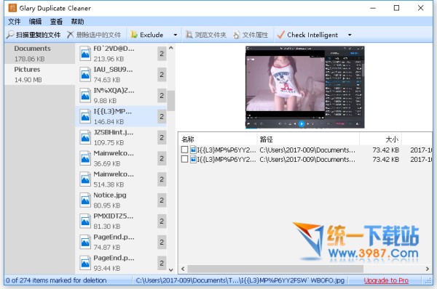Viewport: 437px width, 289px height.
Task: Open the 文件 menu
Action: click(x=15, y=21)
